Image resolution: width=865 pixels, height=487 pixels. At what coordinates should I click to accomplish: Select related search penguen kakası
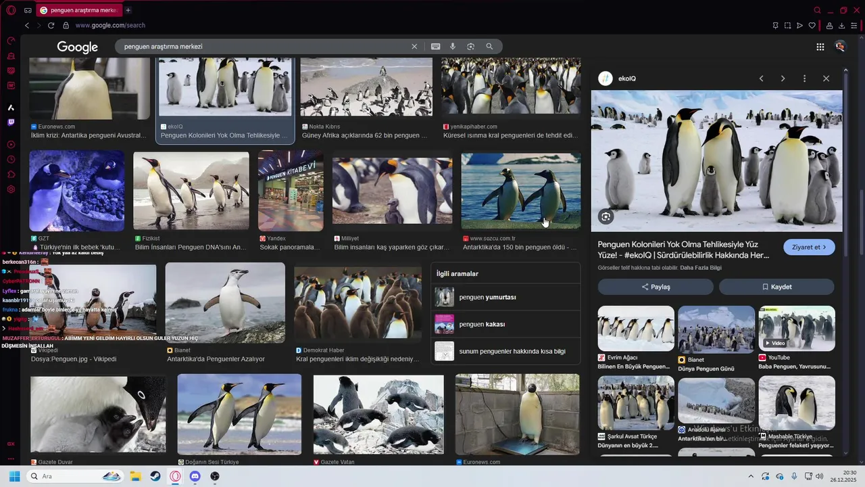pos(505,324)
